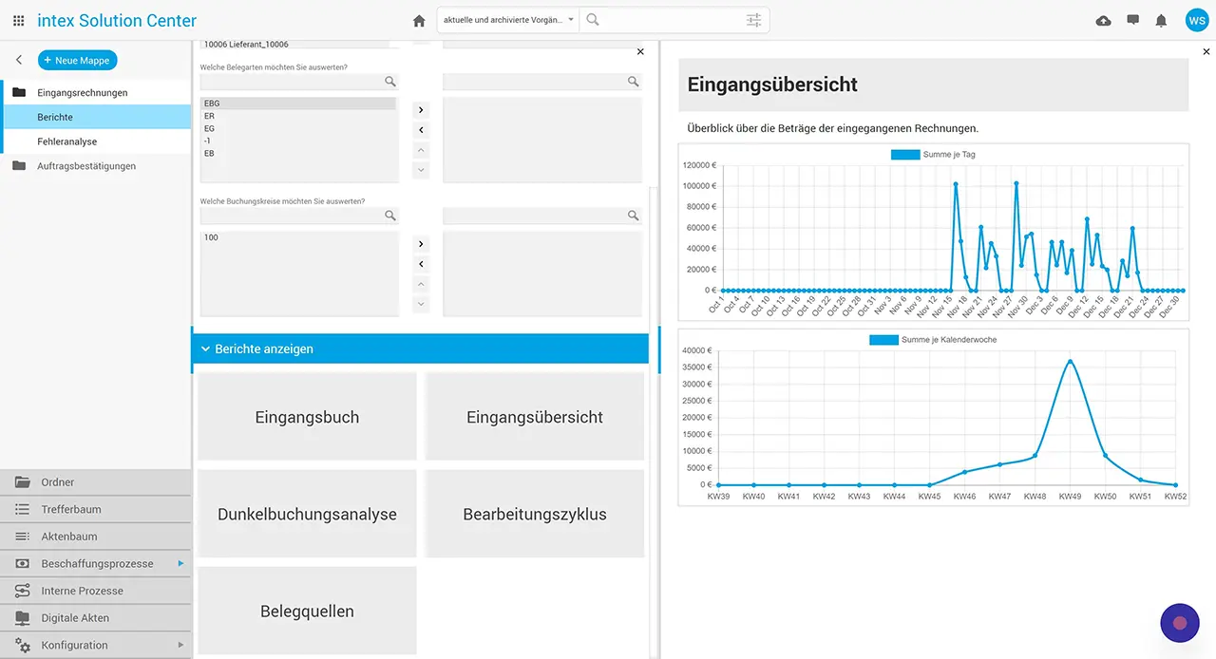Click the cloud upload icon

[x=1103, y=20]
